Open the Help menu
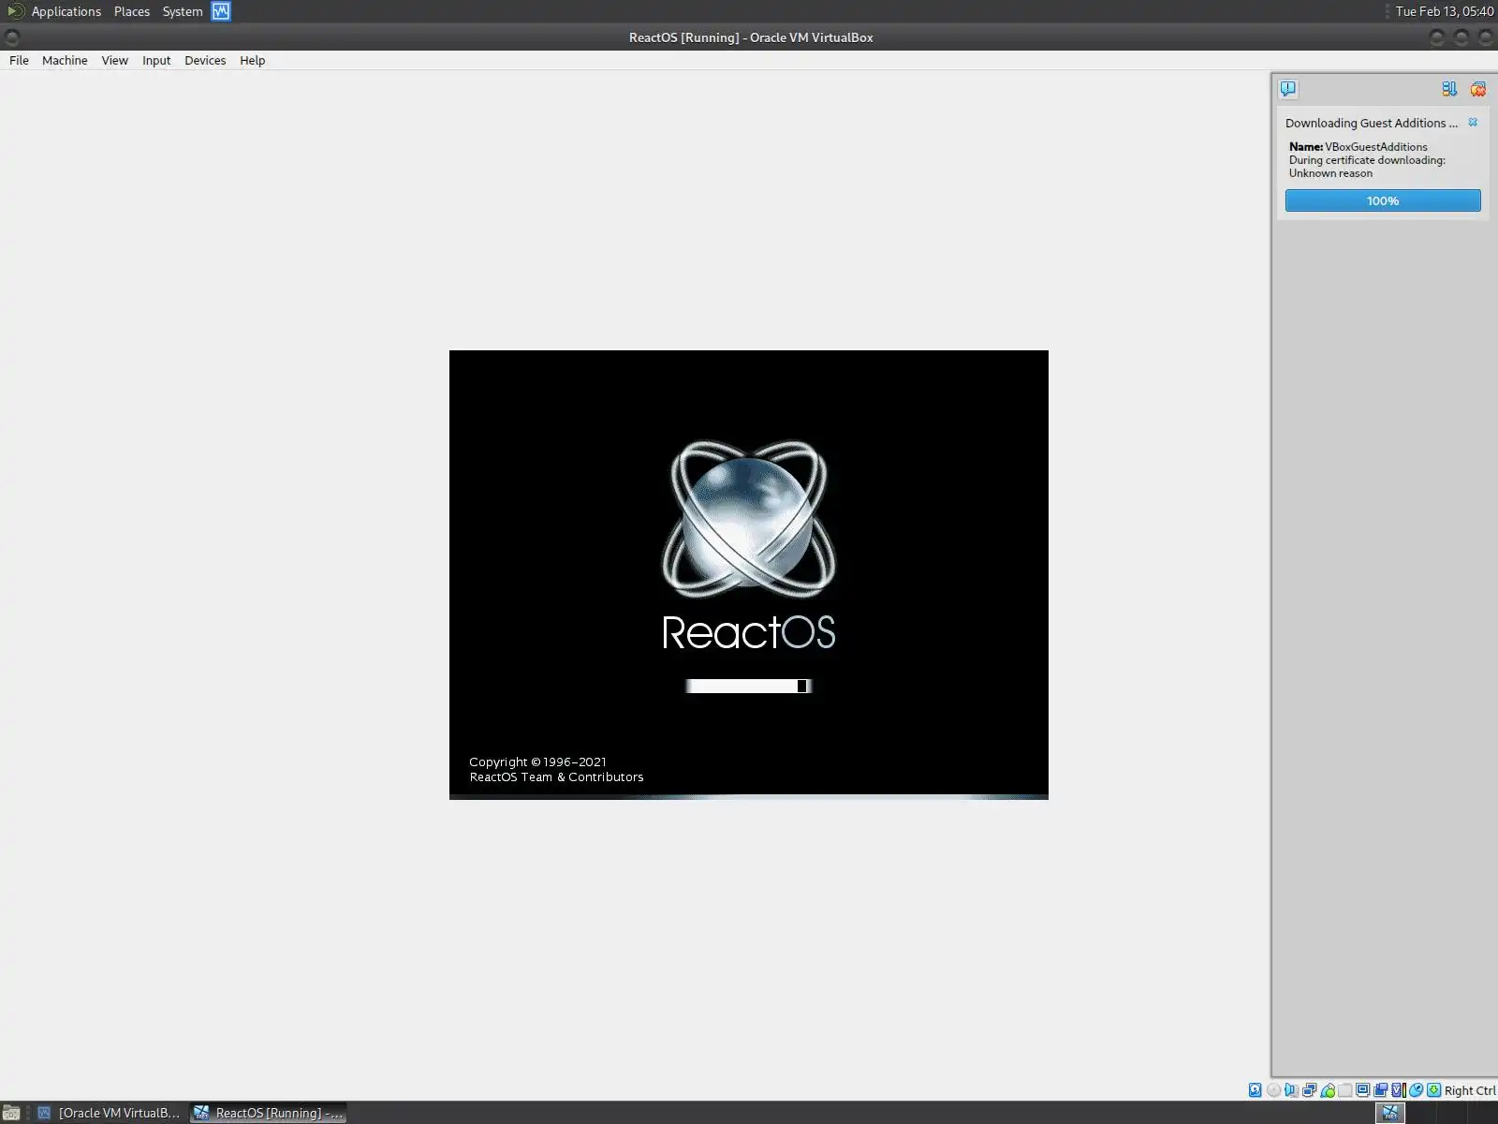The image size is (1498, 1124). 253,60
